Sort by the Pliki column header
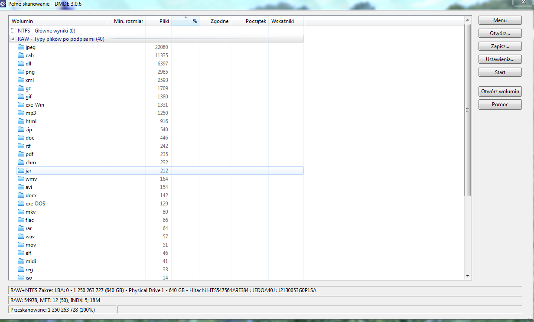This screenshot has height=322, width=534. (x=159, y=21)
